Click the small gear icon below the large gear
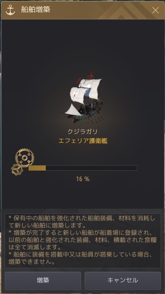Image resolution: width=165 pixels, height=294 pixels. [x=17, y=169]
